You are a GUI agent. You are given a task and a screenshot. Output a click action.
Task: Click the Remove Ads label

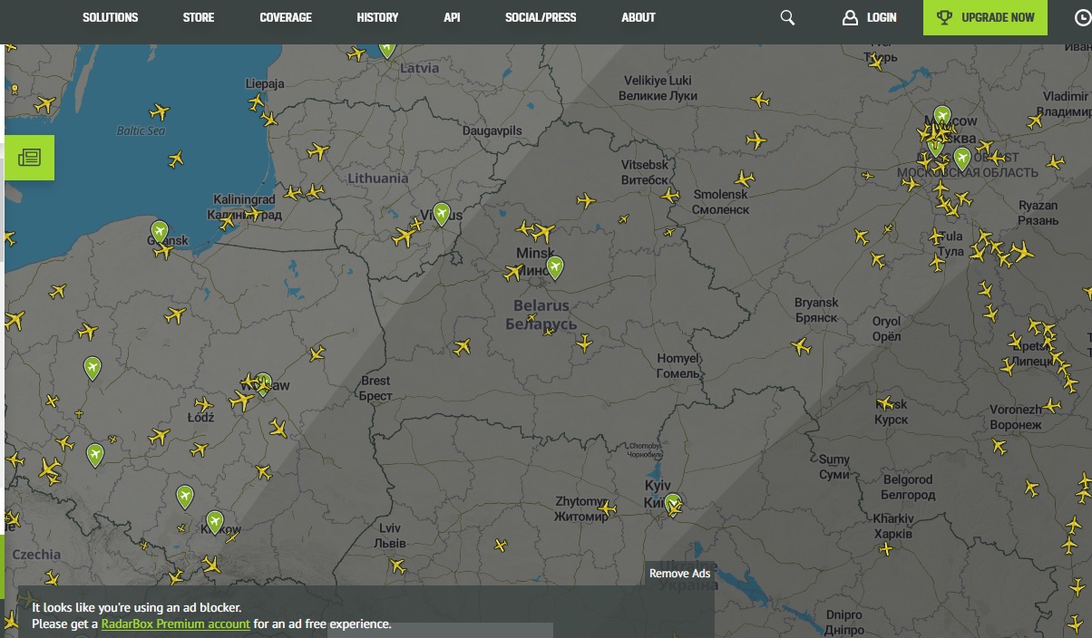click(x=679, y=574)
